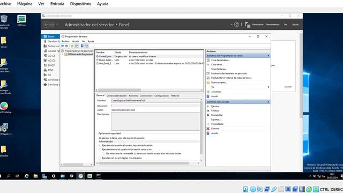Image resolution: width=343 pixels, height=193 pixels.
Task: Switch to the Configuración tab
Action: [161, 96]
